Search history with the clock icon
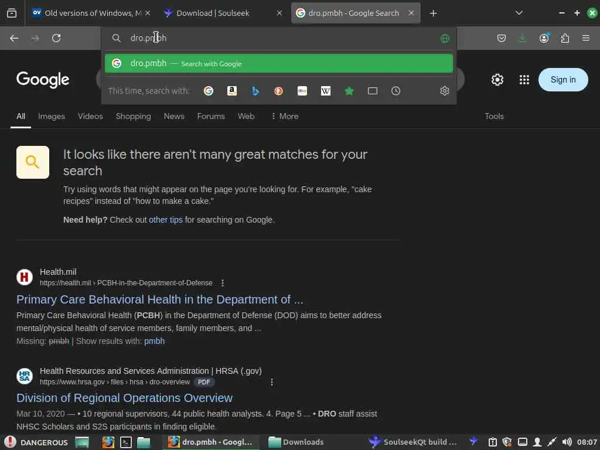Viewport: 600px width, 450px height. coord(396,91)
